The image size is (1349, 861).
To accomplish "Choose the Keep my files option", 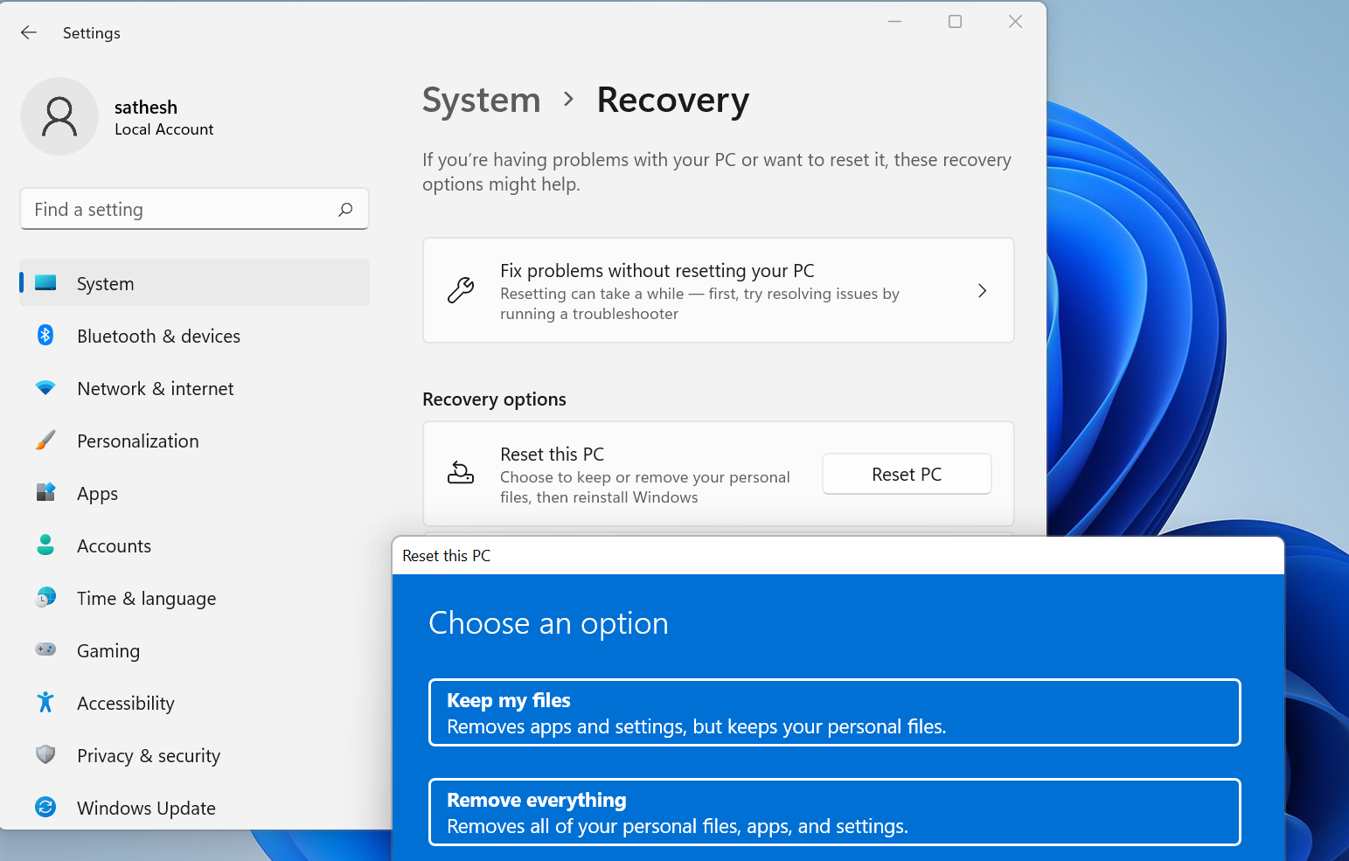I will click(x=835, y=712).
